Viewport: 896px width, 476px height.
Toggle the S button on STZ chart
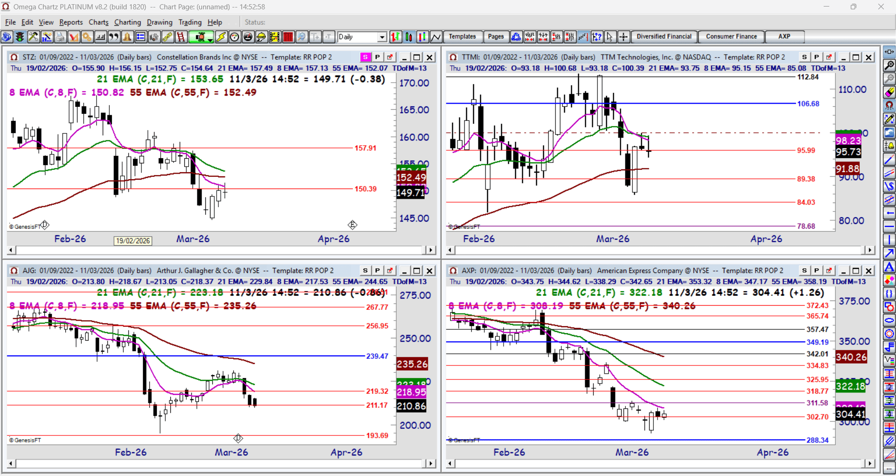click(365, 57)
